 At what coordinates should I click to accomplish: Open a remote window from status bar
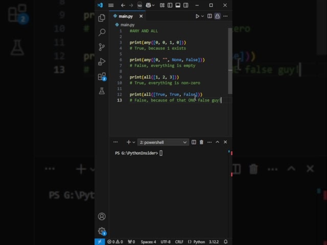click(x=100, y=241)
